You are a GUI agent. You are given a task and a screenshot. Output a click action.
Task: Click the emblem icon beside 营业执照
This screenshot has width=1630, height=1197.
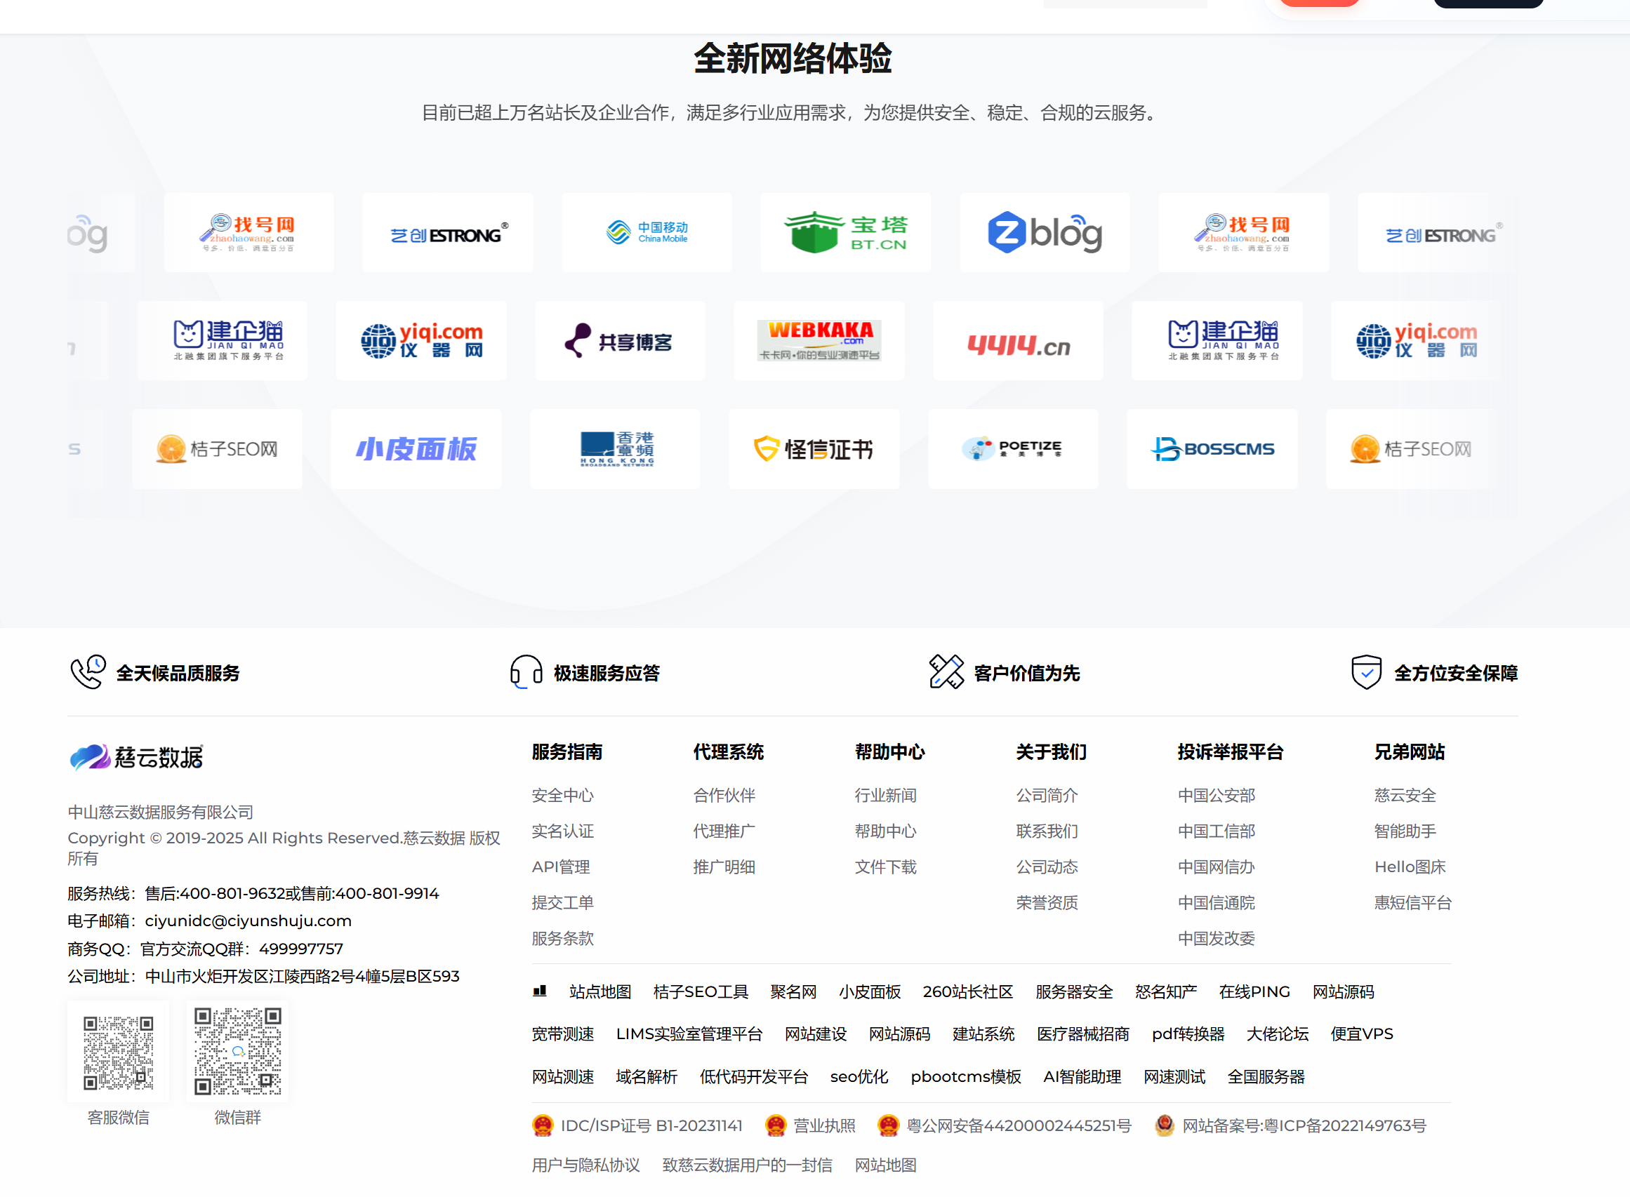[x=776, y=1126]
